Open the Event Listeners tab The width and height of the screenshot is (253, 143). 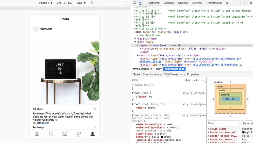[x=152, y=74]
